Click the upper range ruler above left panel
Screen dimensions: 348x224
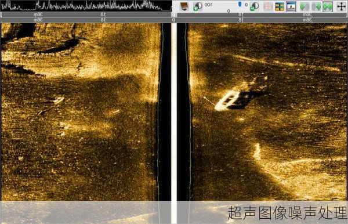click(86, 15)
